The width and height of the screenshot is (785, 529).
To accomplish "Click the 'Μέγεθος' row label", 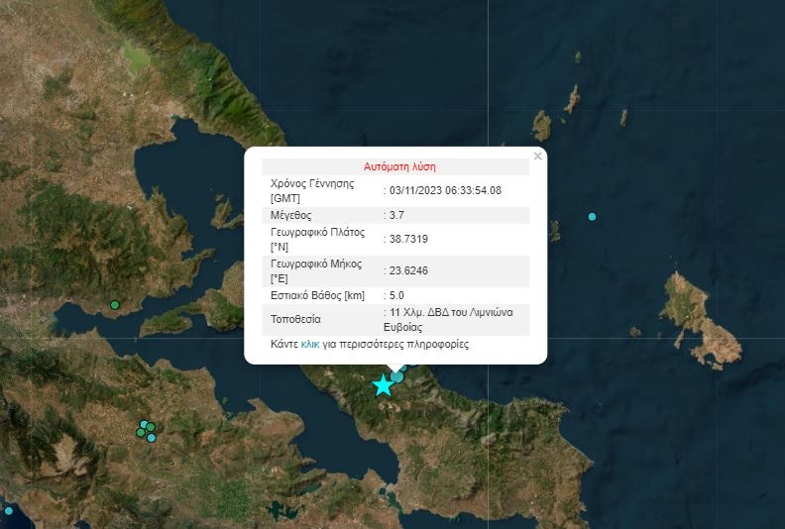I will point(290,214).
